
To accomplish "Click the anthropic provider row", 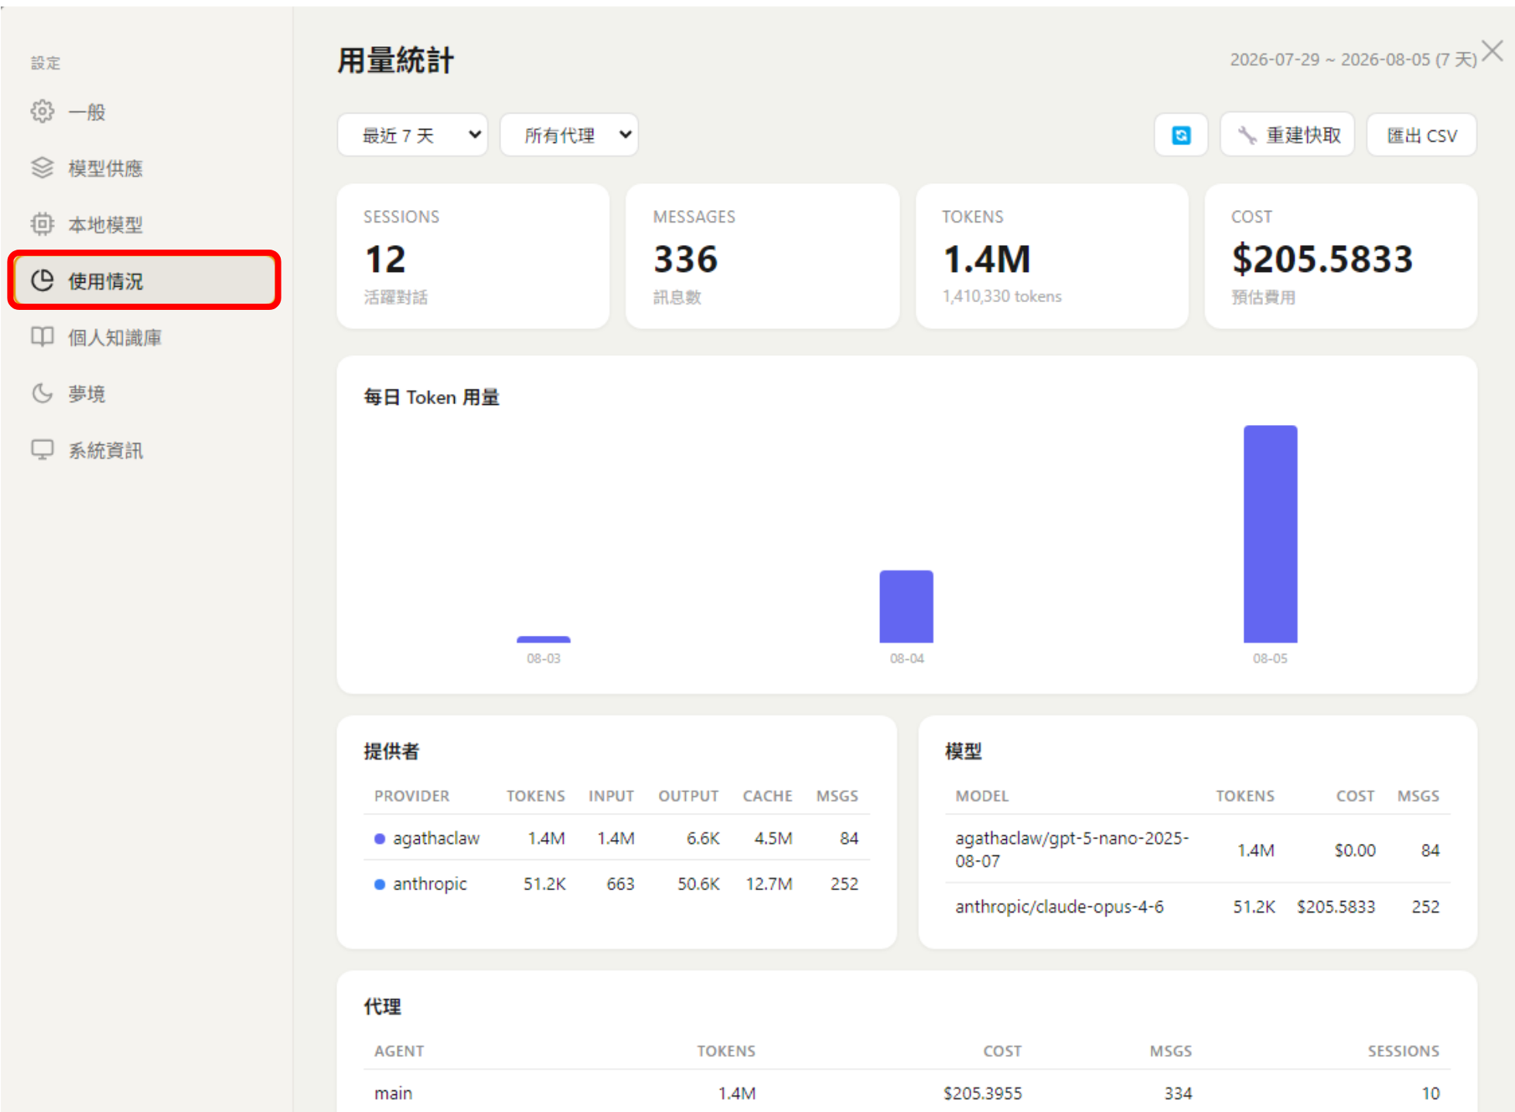I will point(616,883).
